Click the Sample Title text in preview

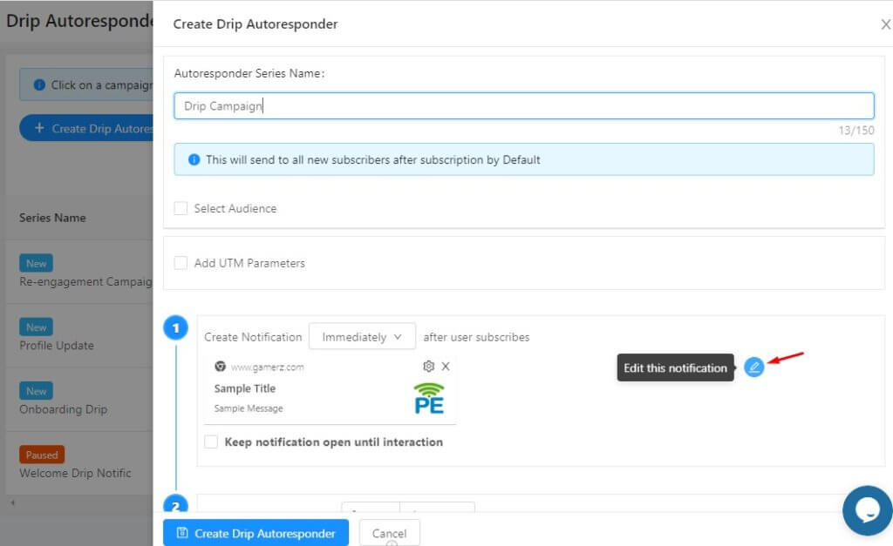[245, 388]
